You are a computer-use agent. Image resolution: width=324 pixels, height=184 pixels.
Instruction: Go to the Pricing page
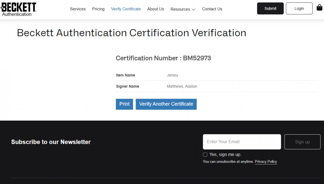[x=98, y=9]
